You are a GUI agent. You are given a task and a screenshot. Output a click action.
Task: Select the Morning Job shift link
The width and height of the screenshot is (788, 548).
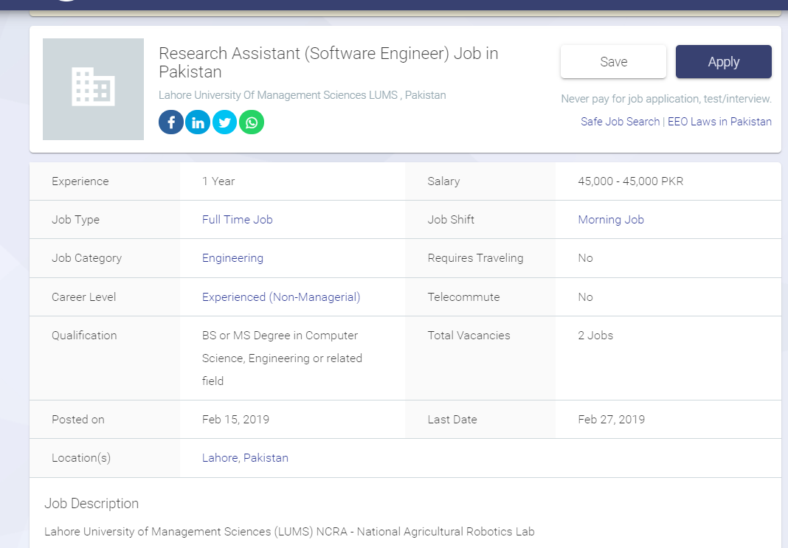pos(610,220)
